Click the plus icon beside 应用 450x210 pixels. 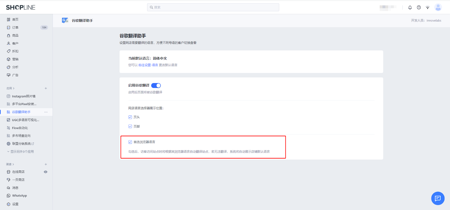[46, 88]
